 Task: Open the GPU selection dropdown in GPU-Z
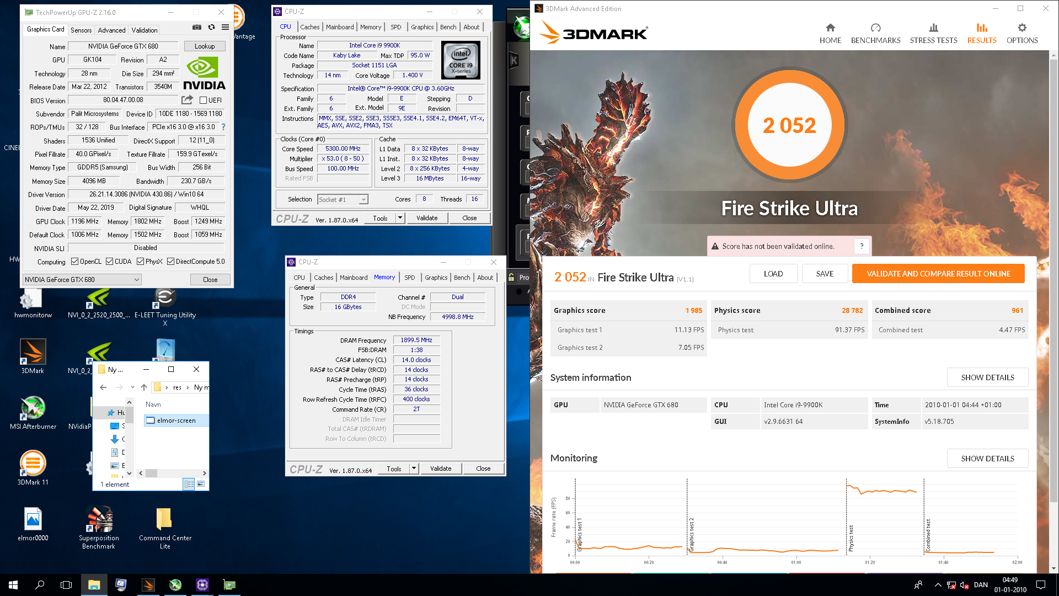[x=82, y=280]
